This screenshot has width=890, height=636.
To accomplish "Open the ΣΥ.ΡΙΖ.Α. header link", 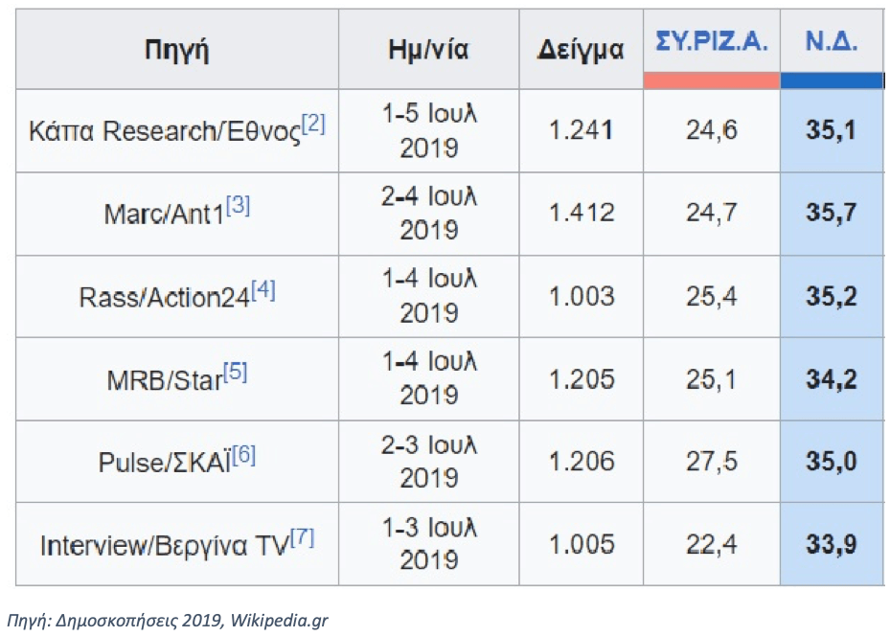I will (711, 42).
